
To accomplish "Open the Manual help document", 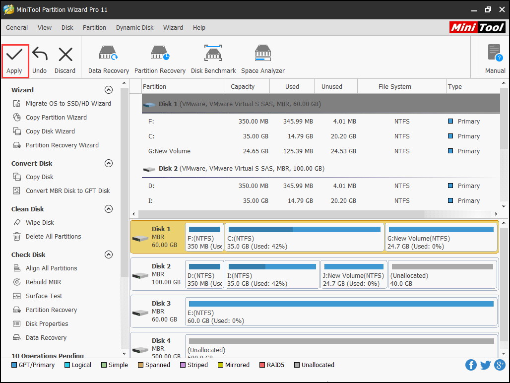I will [x=495, y=60].
